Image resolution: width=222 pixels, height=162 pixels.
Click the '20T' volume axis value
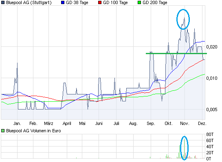click(210, 153)
